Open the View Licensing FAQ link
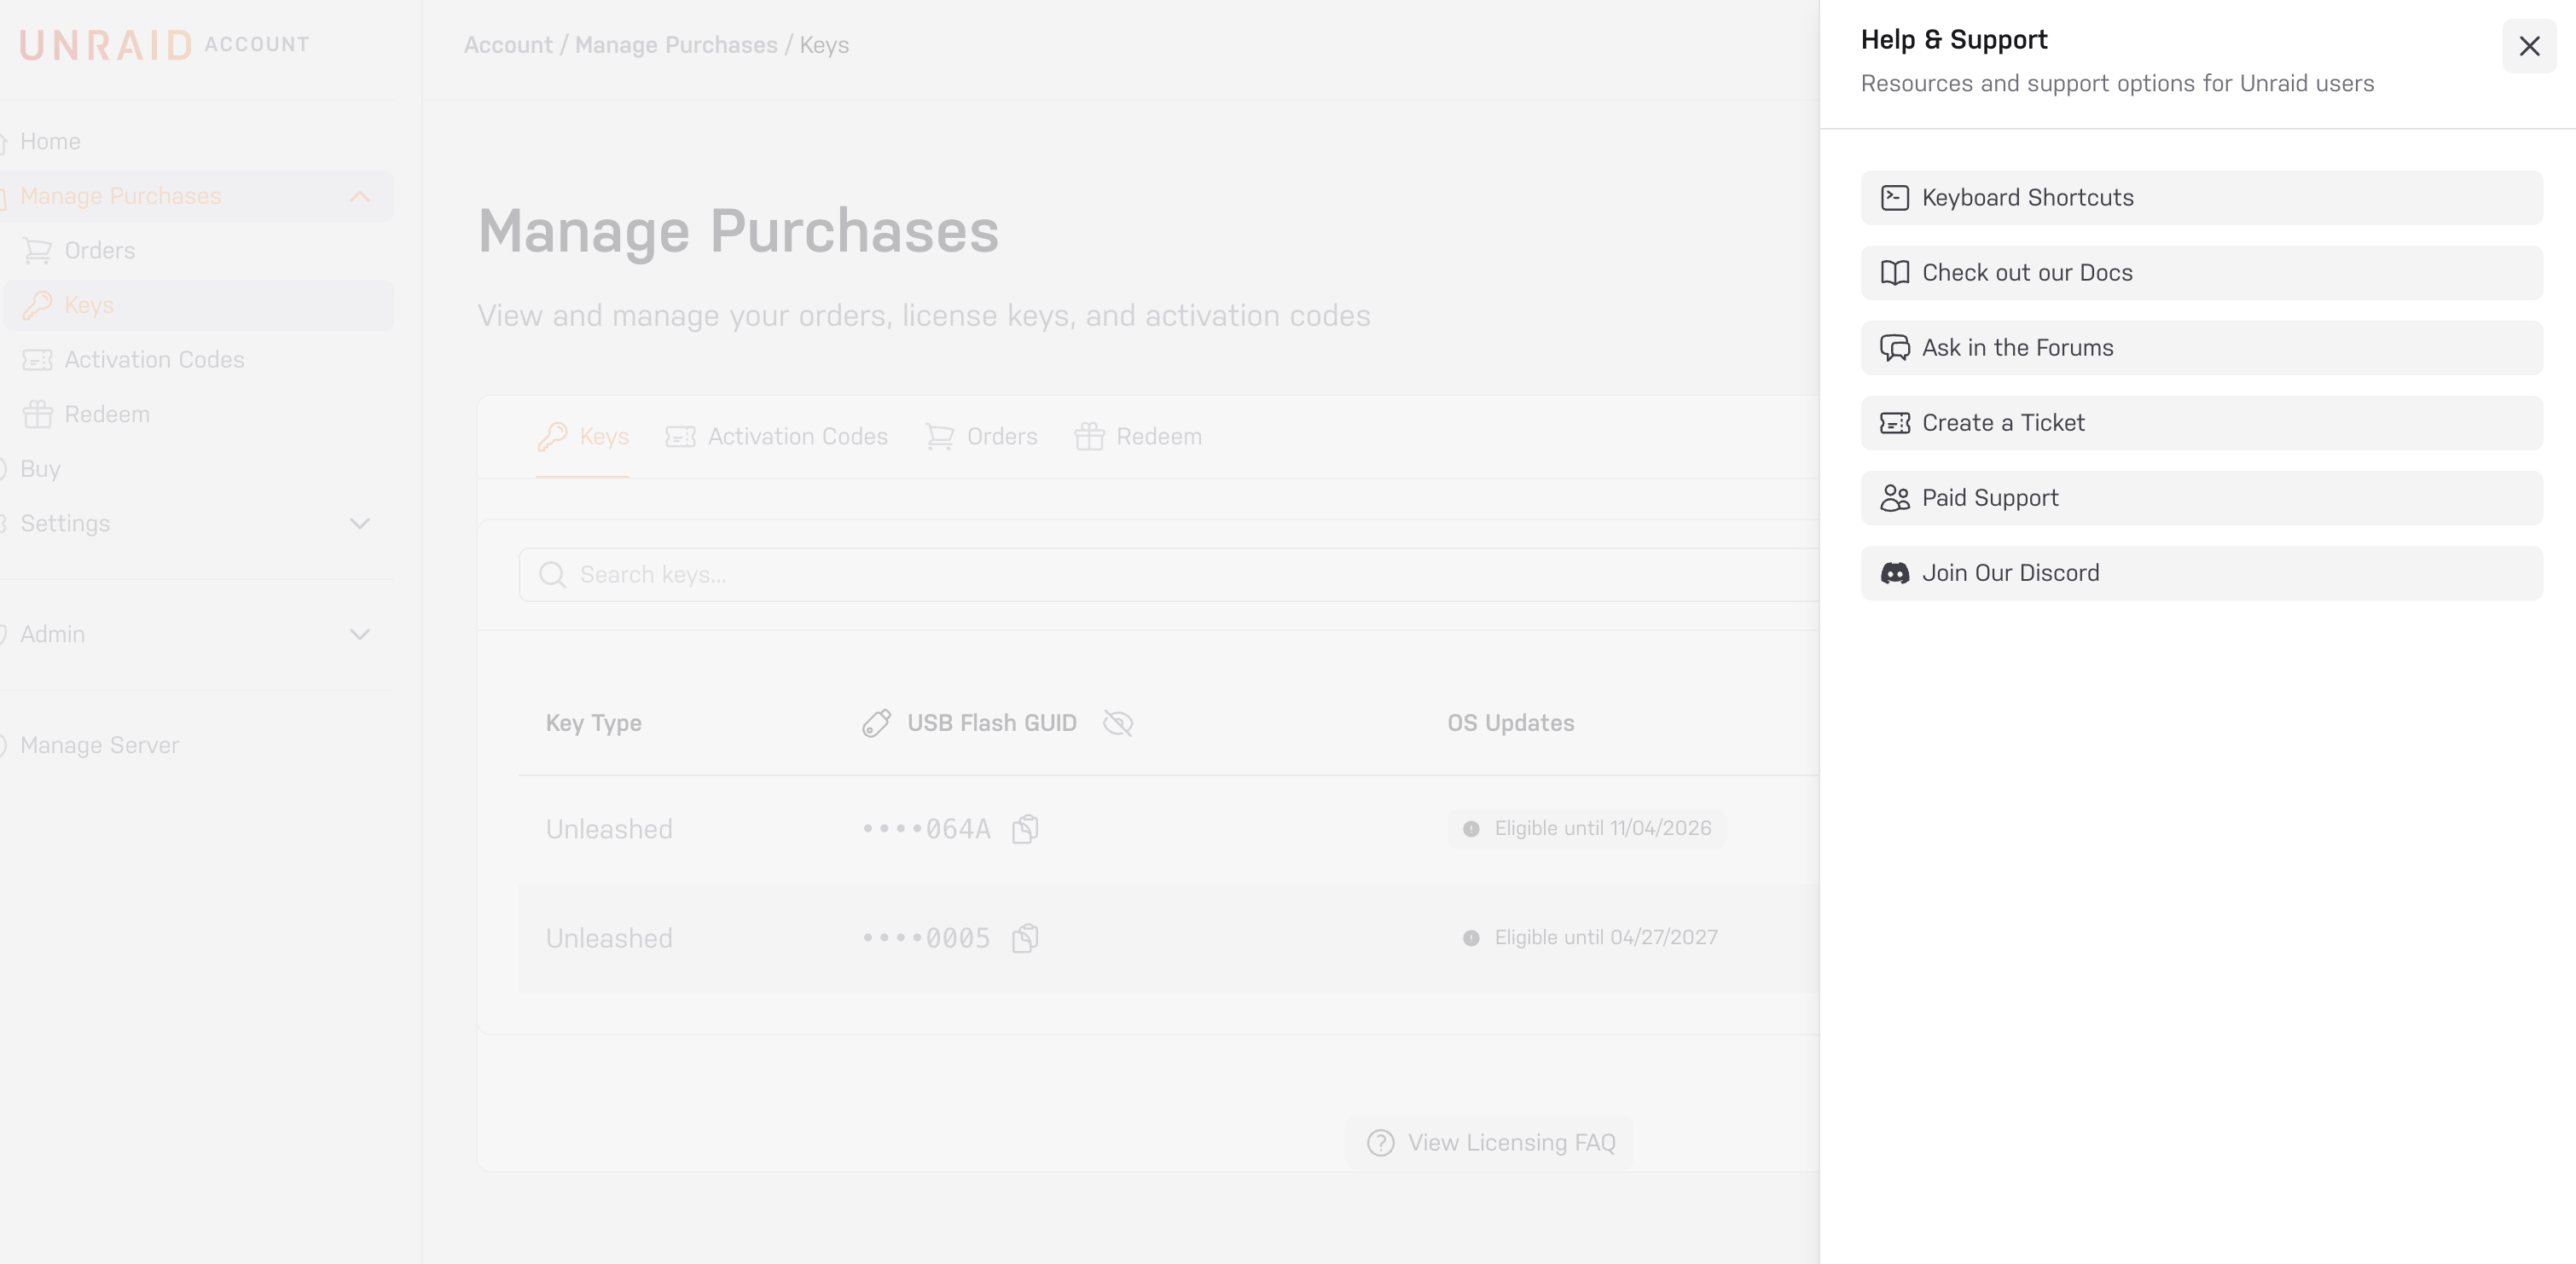Viewport: 2576px width, 1264px height. (x=1490, y=1143)
